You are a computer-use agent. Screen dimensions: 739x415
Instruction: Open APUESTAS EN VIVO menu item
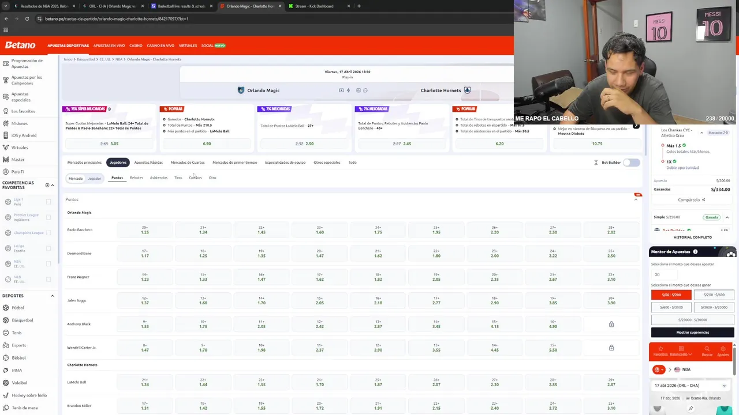point(109,46)
